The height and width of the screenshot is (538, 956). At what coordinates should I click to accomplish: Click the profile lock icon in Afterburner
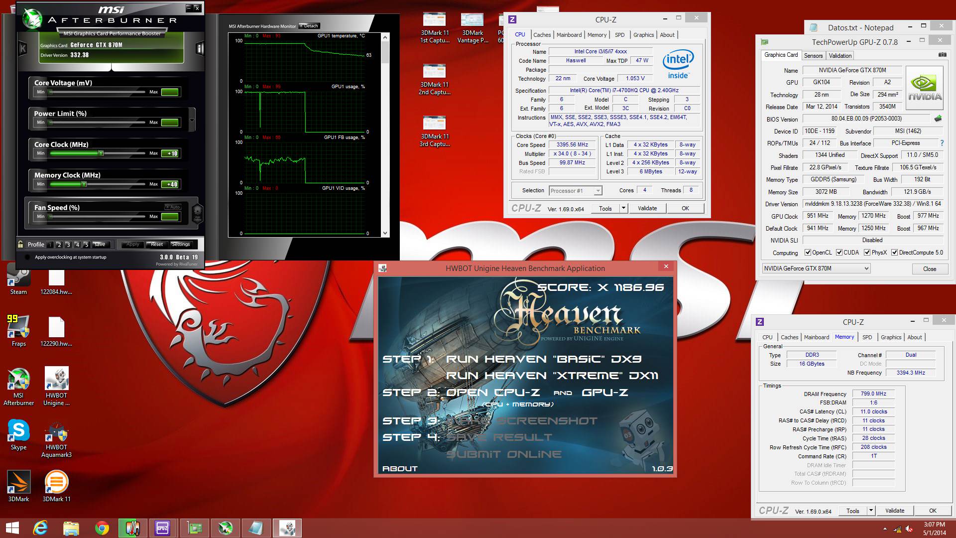20,244
